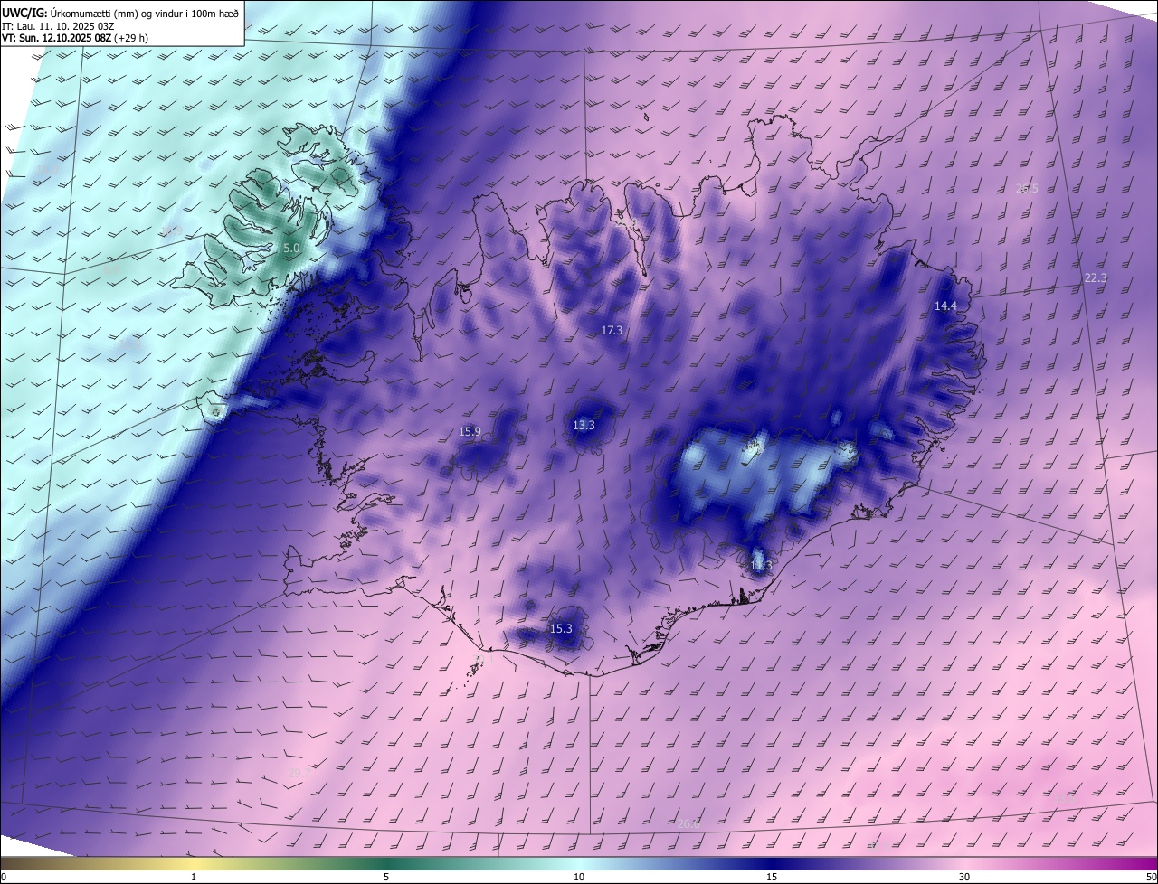Click the 10 tick on the color scale

click(579, 877)
